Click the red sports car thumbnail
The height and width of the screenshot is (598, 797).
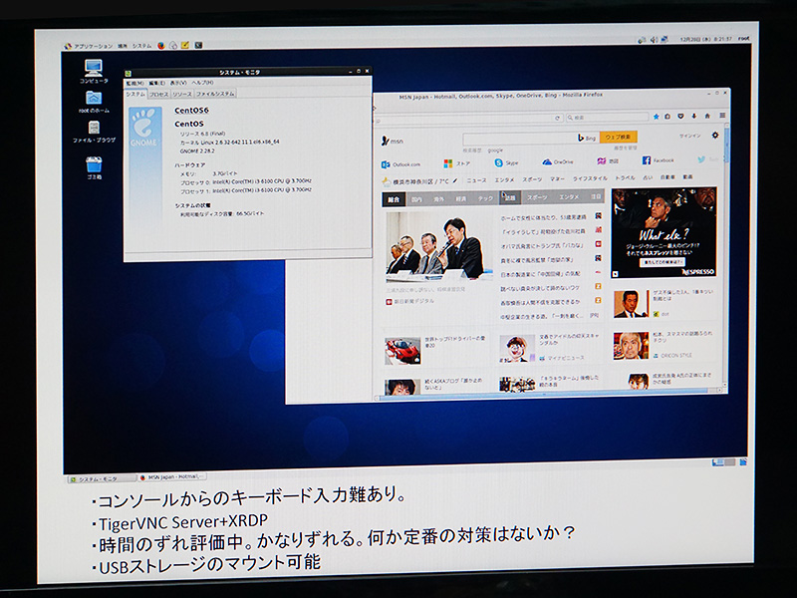[402, 351]
